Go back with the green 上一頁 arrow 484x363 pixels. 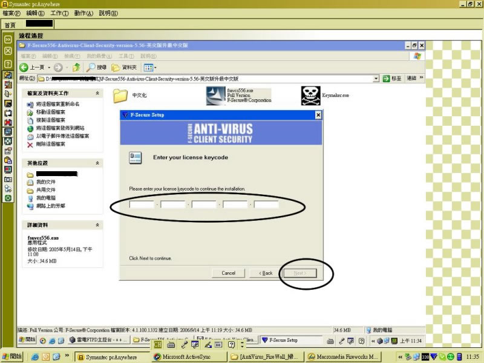coord(32,67)
